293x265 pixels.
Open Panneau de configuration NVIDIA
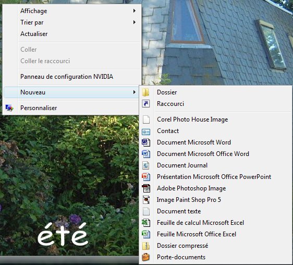(x=67, y=77)
